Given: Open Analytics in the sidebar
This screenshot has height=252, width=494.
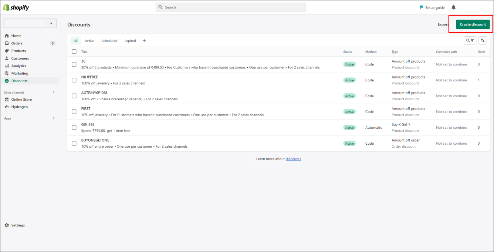Looking at the screenshot, I should click(x=19, y=66).
